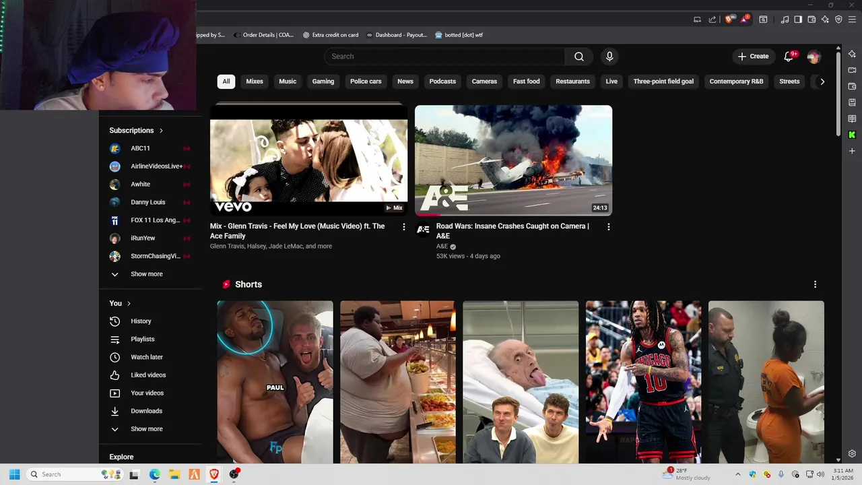Image resolution: width=862 pixels, height=485 pixels.
Task: Open the Glenn Travis Feel My Love mix thumbnail
Action: point(308,160)
